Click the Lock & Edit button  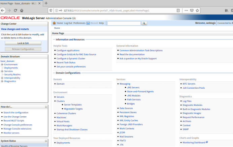tap(23, 43)
